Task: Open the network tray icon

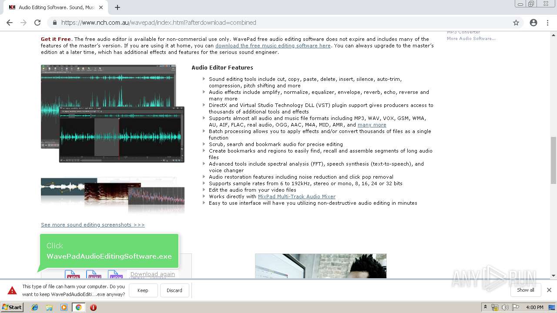Action: coord(495,307)
